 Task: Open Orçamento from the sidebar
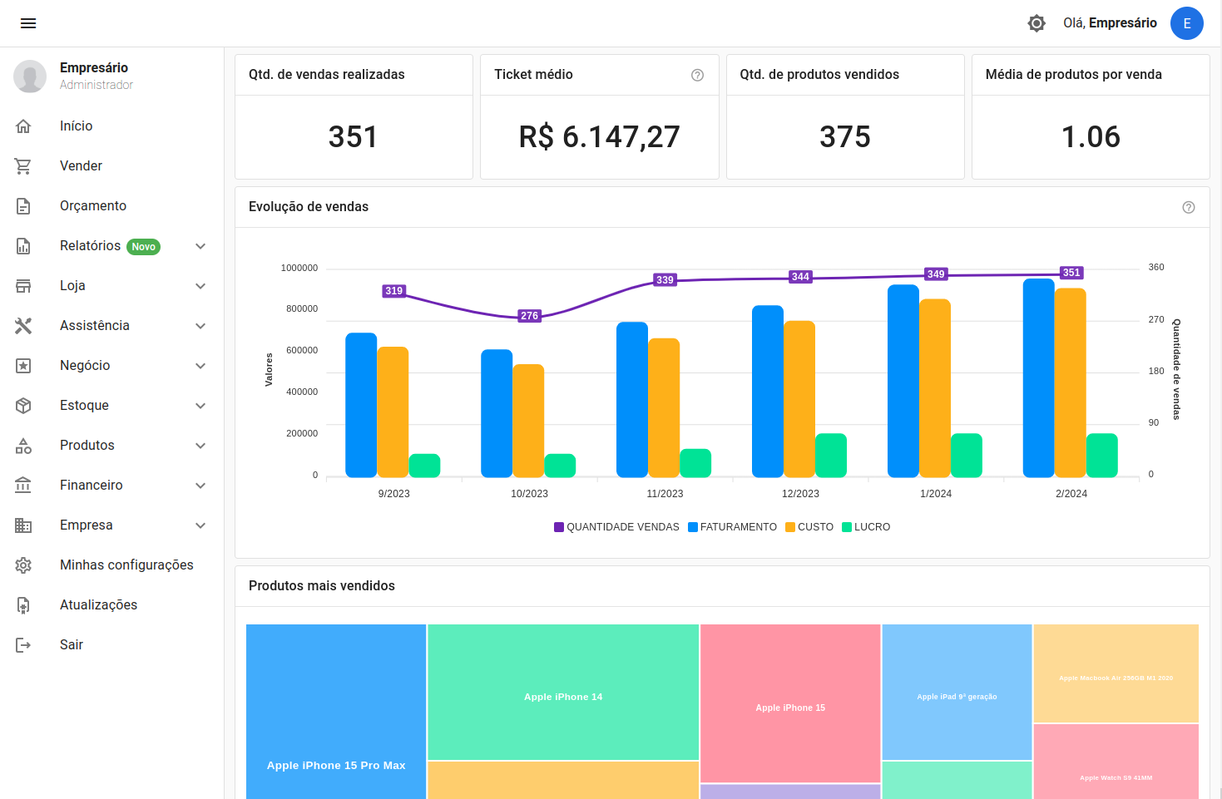click(x=93, y=206)
